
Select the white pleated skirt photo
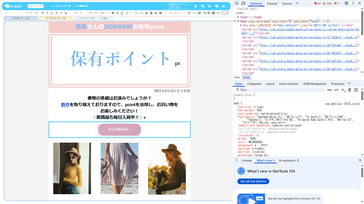click(x=119, y=168)
